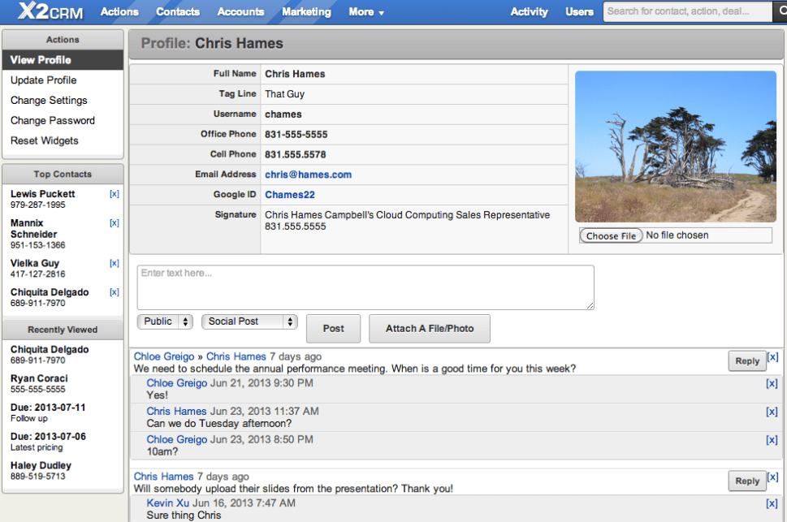
Task: Select View Profile in Actions sidebar
Action: tap(63, 60)
